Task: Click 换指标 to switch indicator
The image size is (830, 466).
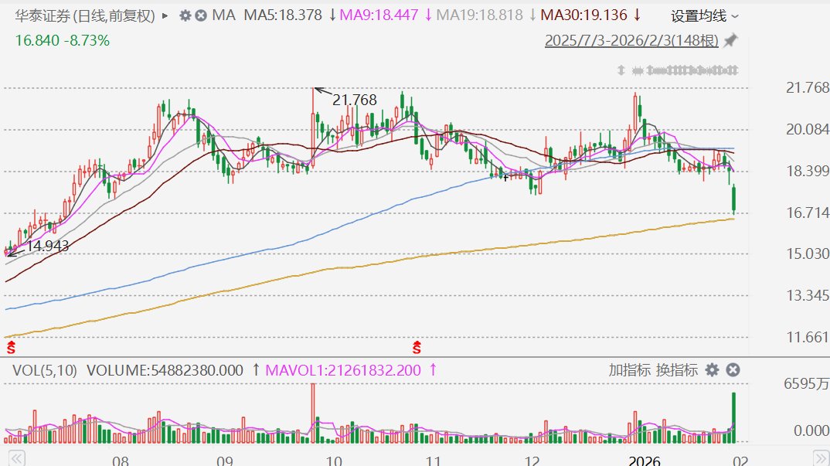Action: (x=676, y=370)
